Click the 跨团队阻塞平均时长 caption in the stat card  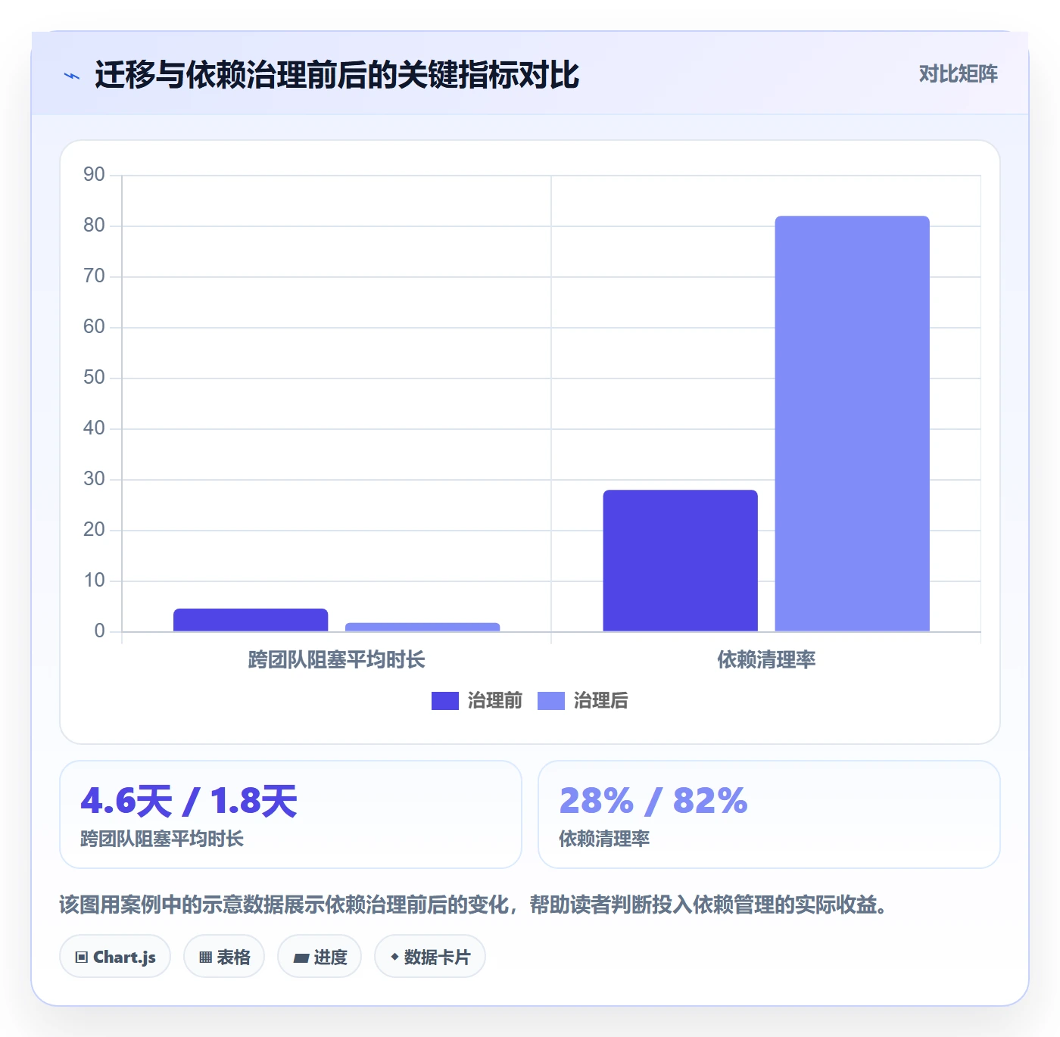point(162,839)
